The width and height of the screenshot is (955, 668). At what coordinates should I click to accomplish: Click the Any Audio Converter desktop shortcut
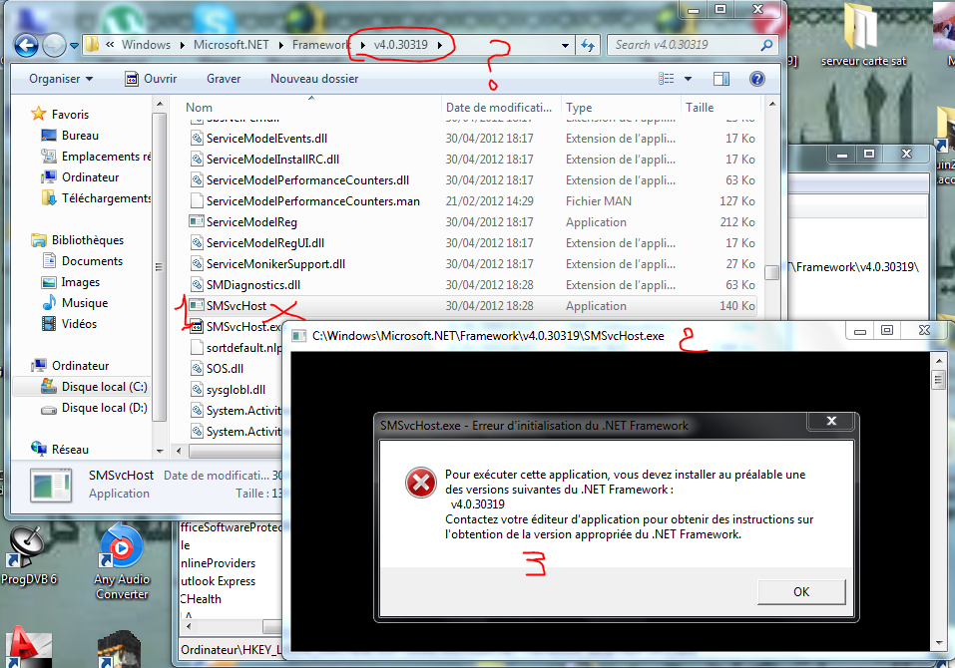pos(122,561)
